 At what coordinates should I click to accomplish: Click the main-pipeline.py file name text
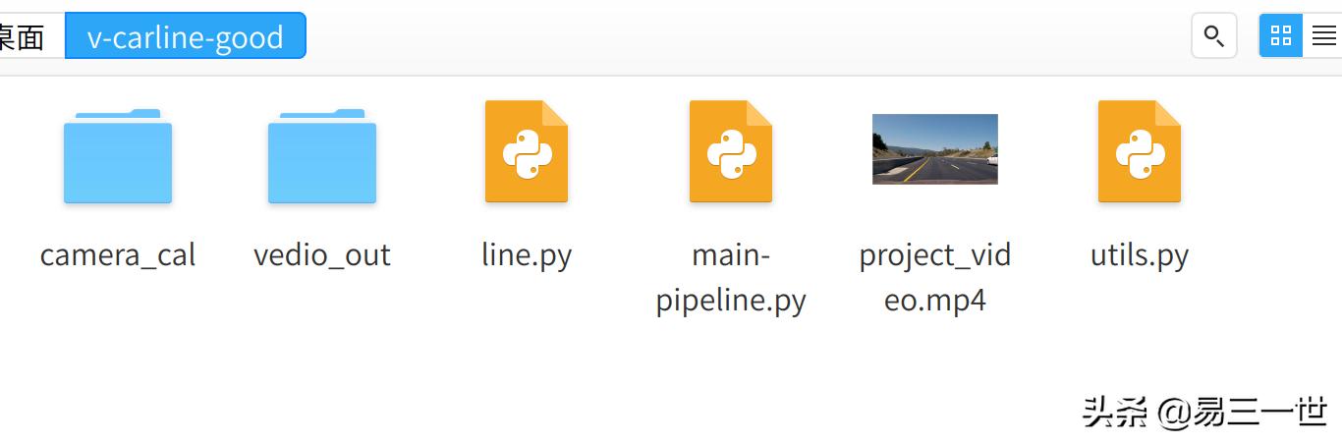(x=731, y=278)
